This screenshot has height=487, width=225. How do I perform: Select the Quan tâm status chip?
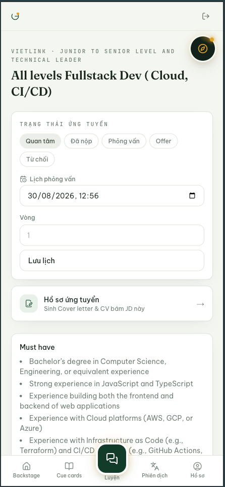(40, 141)
